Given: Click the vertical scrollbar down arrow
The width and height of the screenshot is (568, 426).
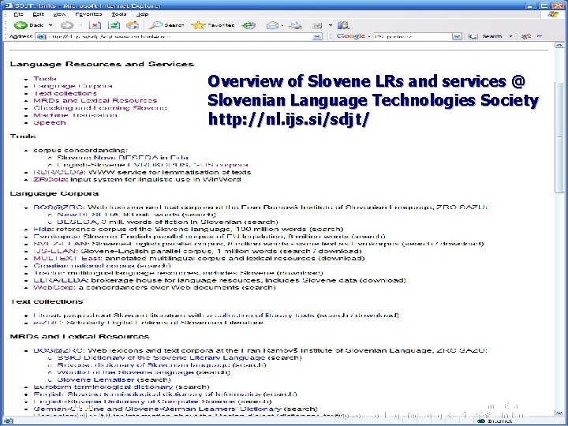Looking at the screenshot, I should tap(559, 413).
